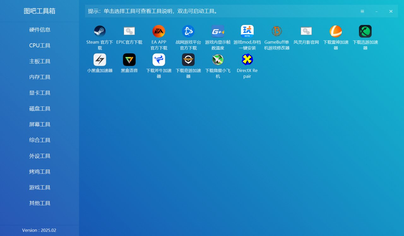The image size is (404, 236).
Task: Minimize the 图吧工具箱 window
Action: click(377, 11)
